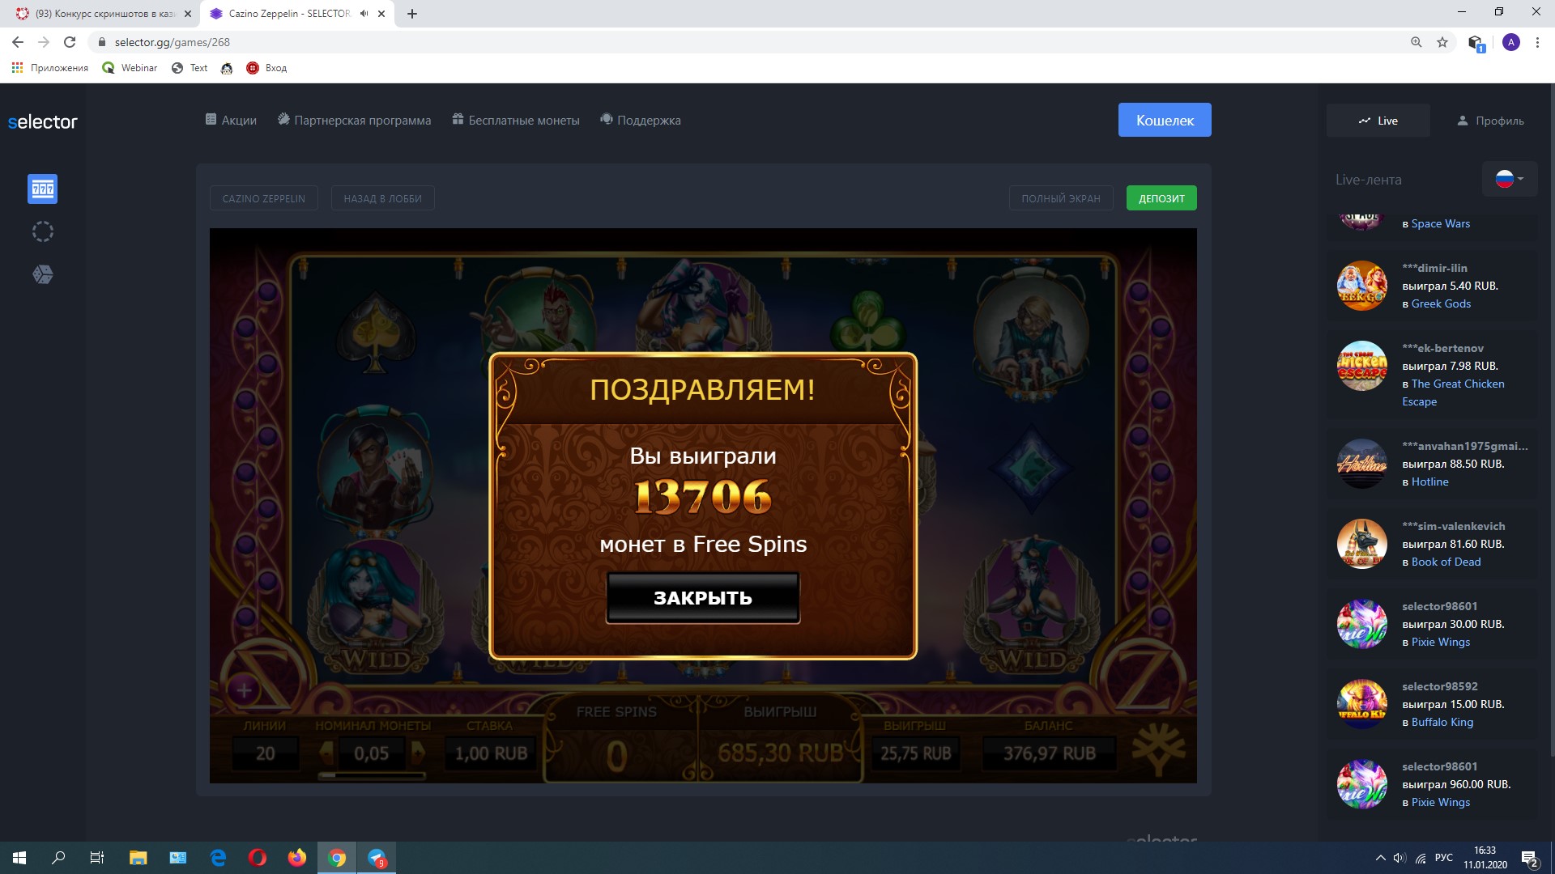Click the green ДЕПОЗИТ button

[1161, 198]
